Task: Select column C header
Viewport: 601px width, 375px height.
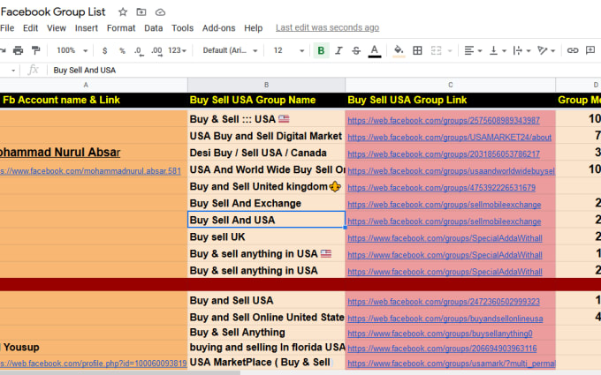Action: click(x=451, y=85)
